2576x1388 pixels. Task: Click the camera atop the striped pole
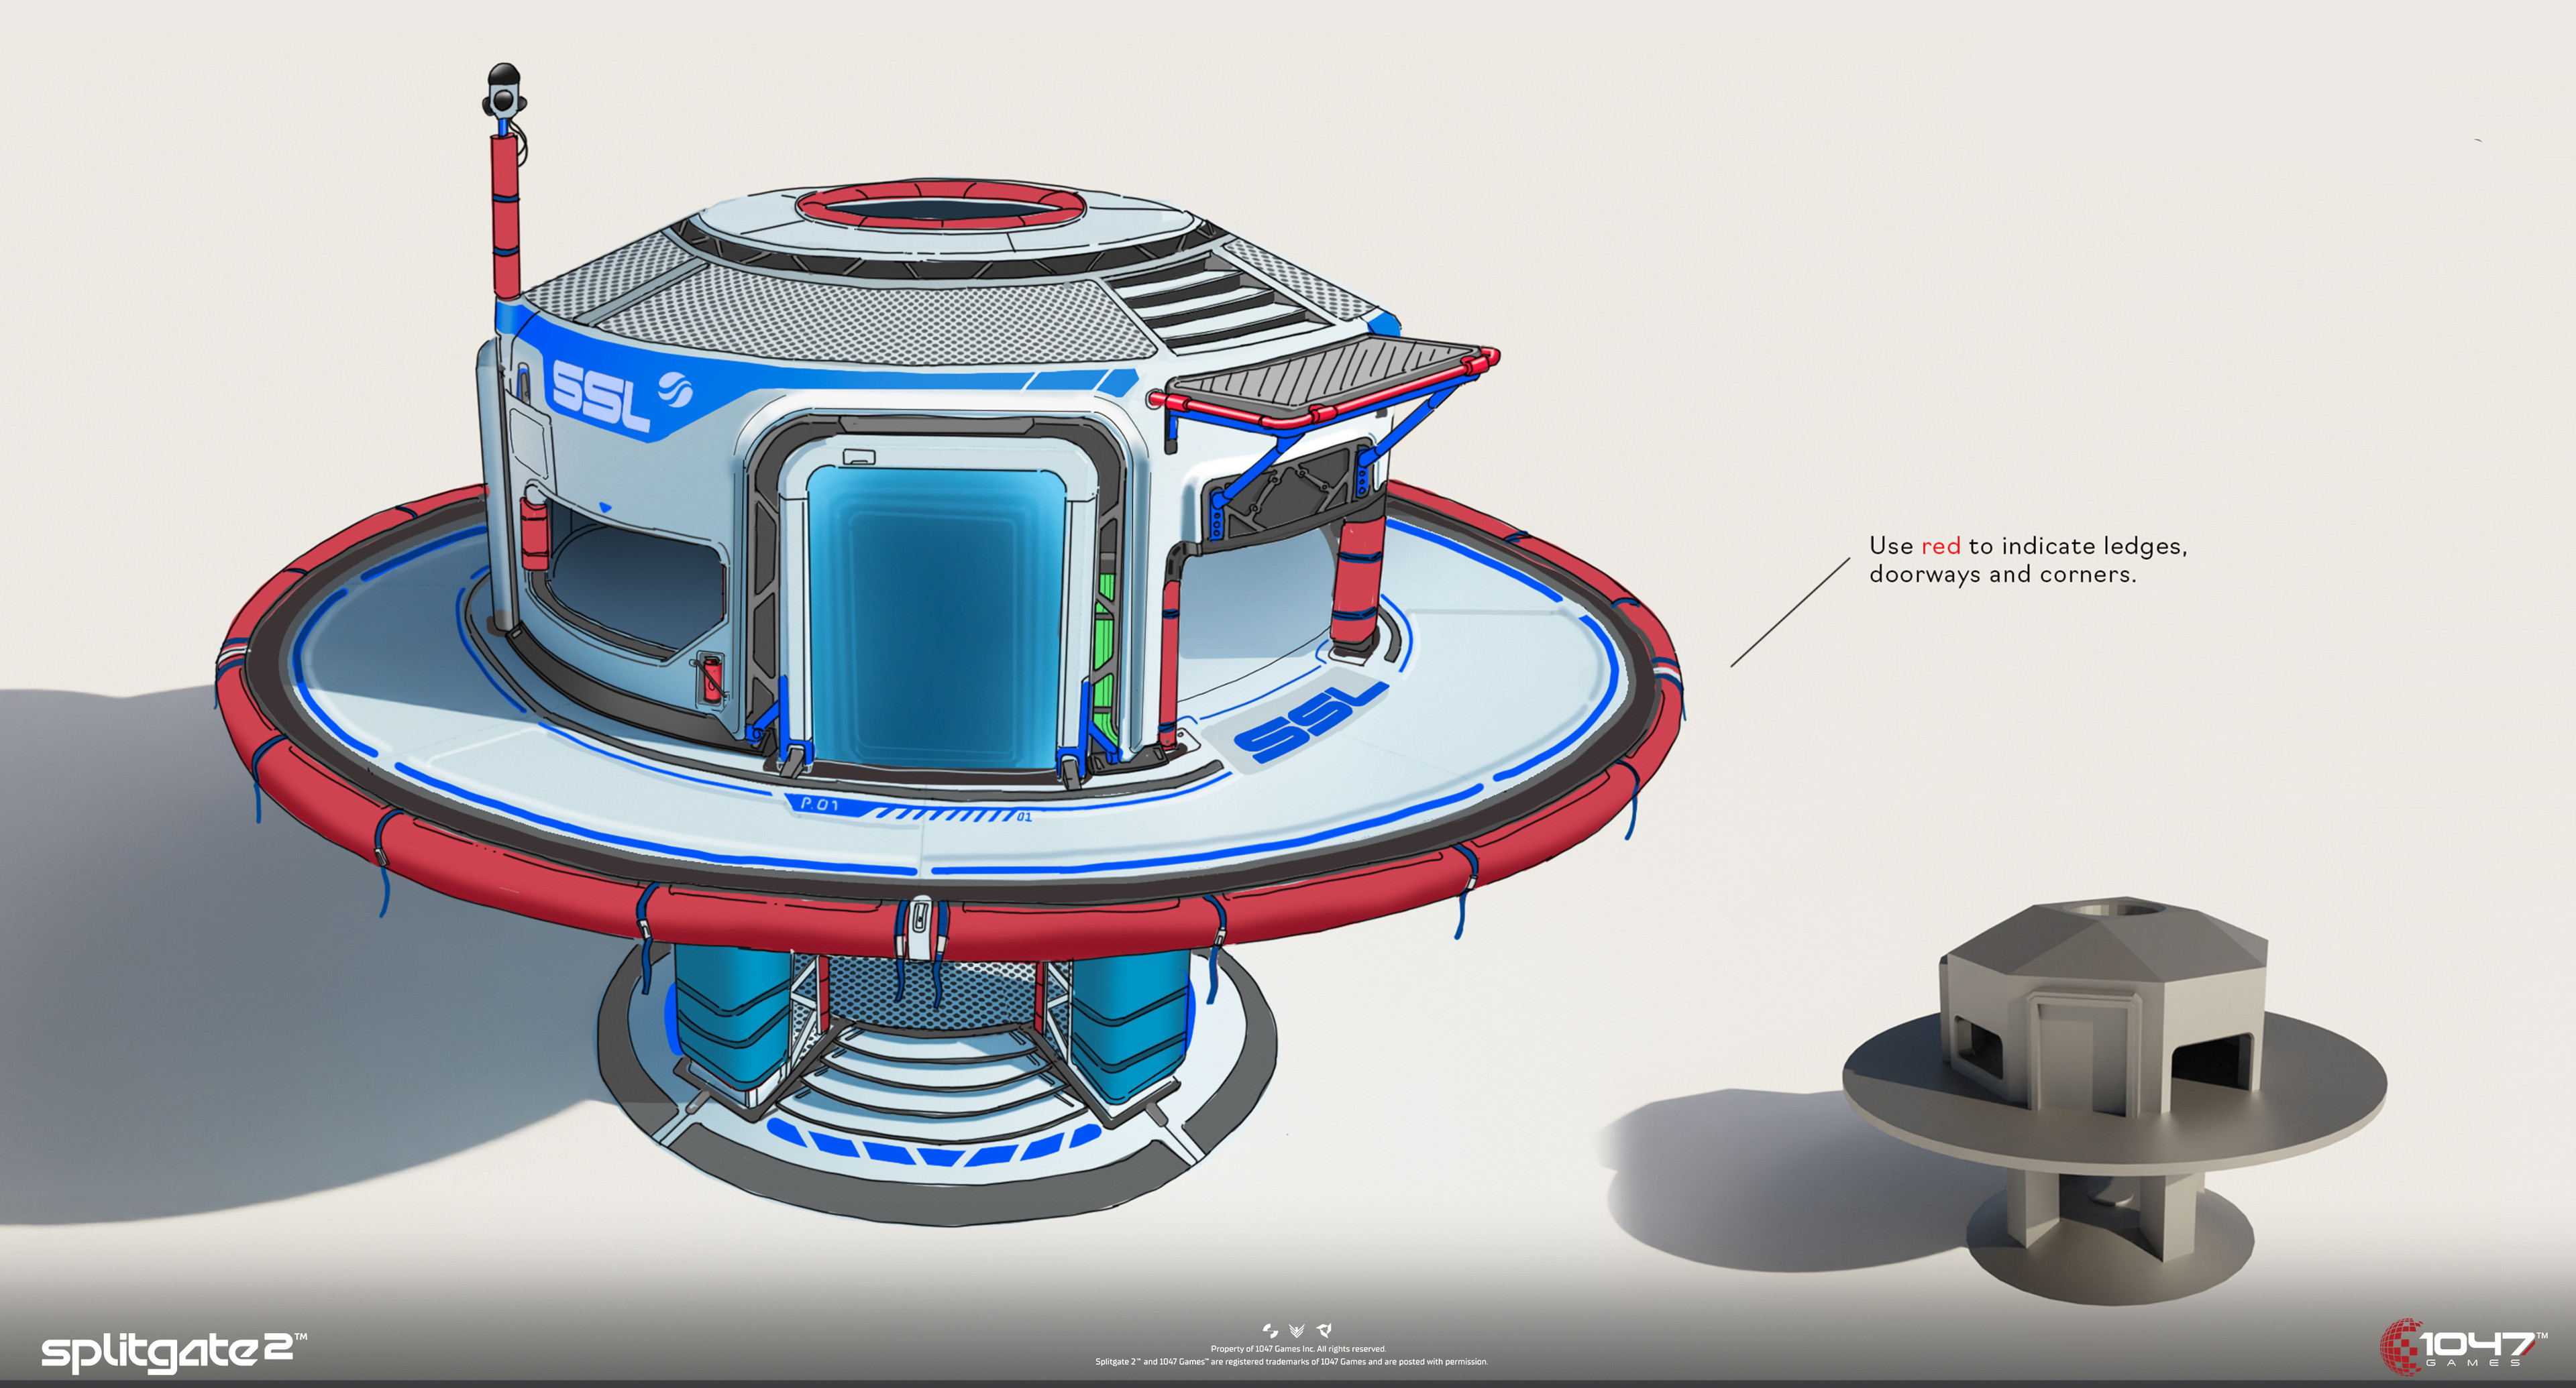click(504, 92)
